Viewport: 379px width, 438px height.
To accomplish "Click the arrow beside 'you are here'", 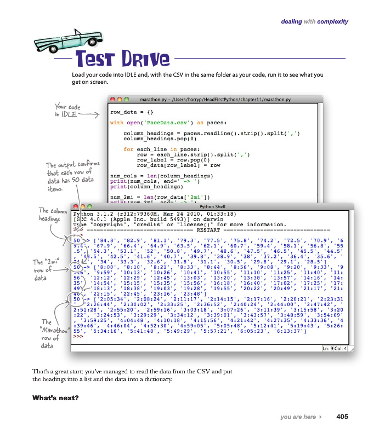I will (320, 417).
